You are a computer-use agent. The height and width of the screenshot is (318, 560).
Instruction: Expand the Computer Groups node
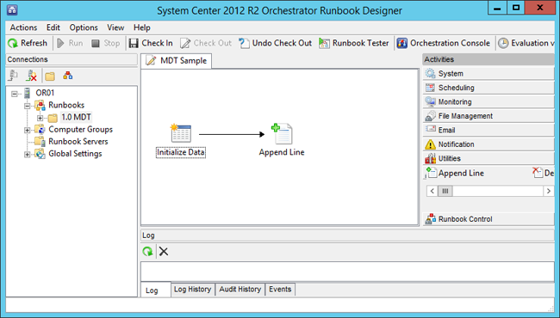pyautogui.click(x=28, y=131)
